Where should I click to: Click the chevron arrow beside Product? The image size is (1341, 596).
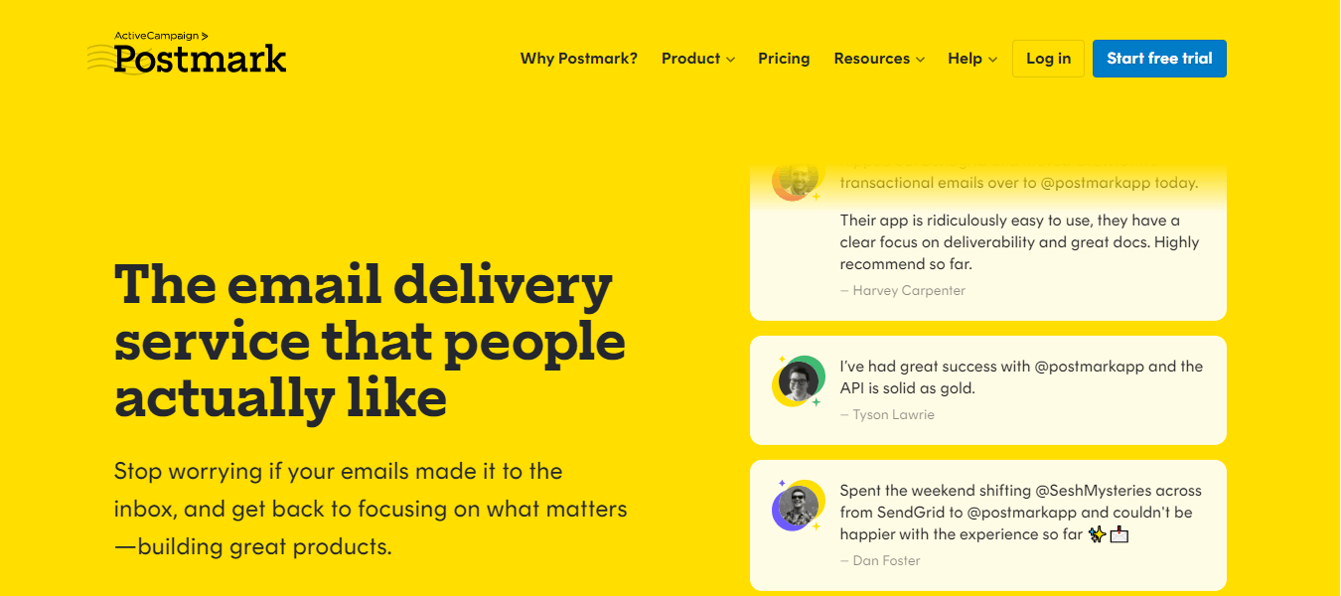pyautogui.click(x=730, y=60)
